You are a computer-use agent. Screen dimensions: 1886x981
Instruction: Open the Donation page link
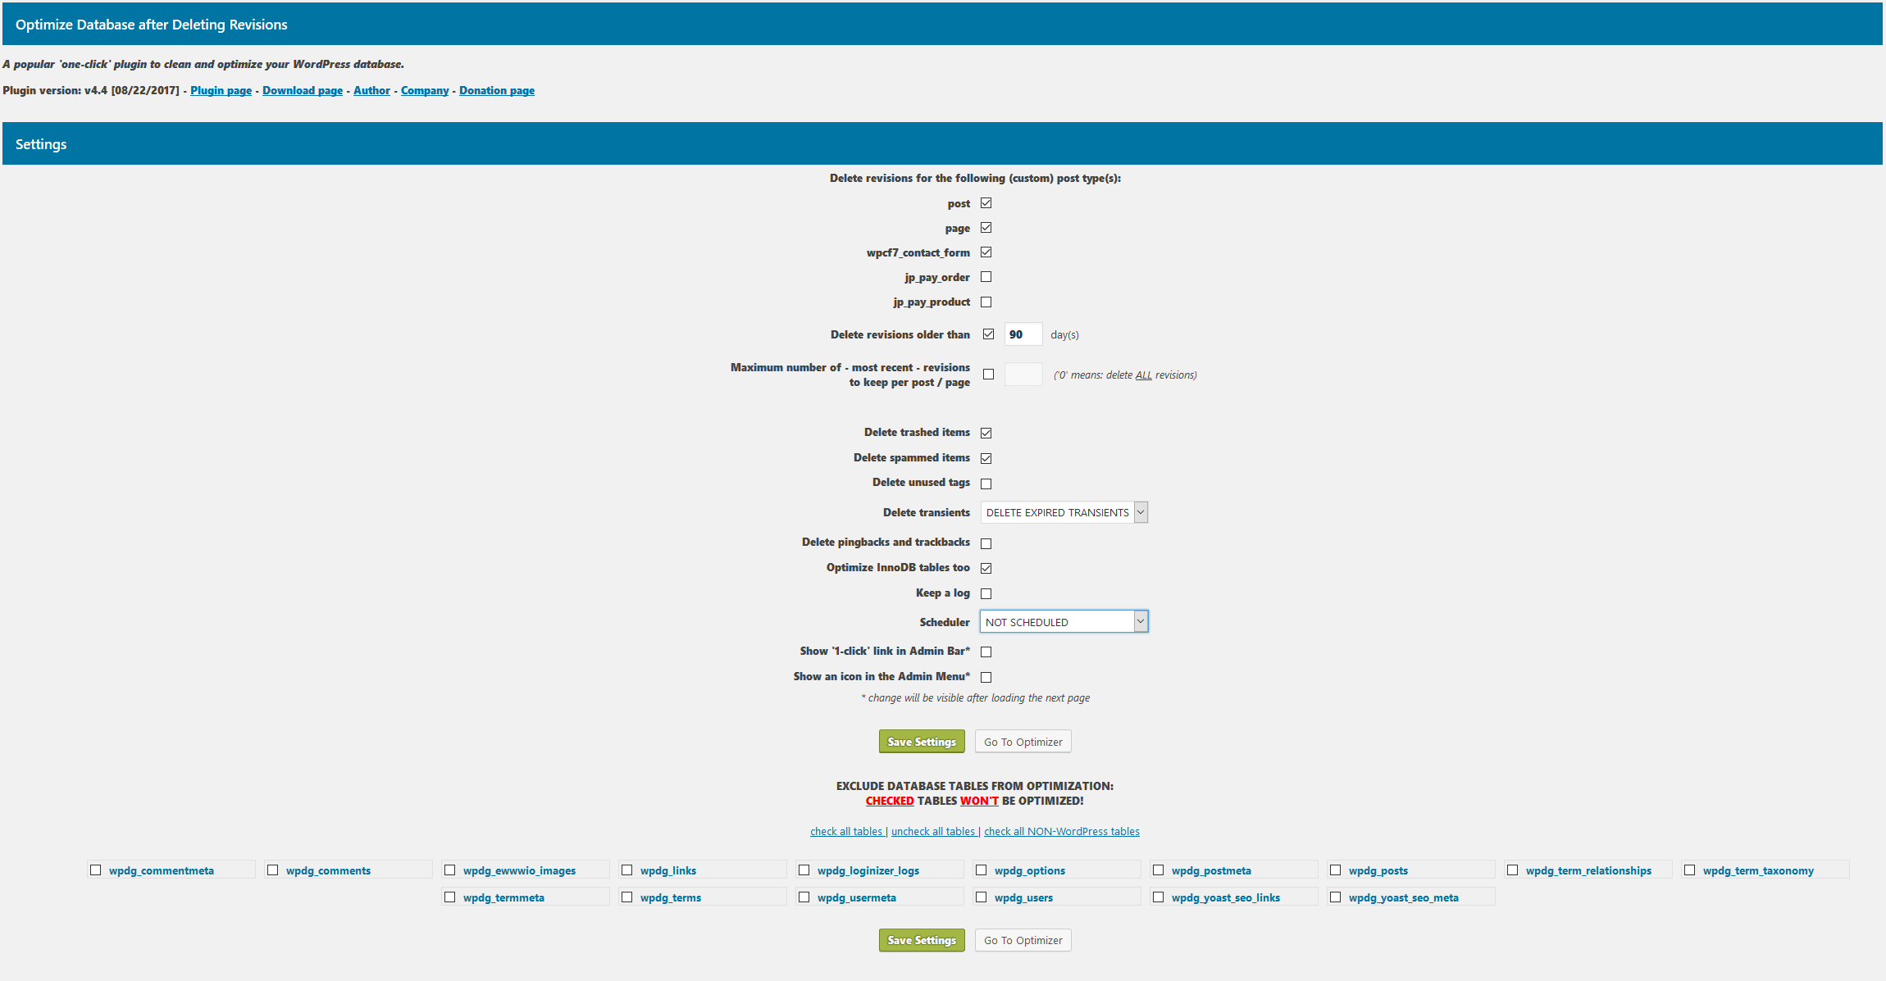click(x=497, y=90)
